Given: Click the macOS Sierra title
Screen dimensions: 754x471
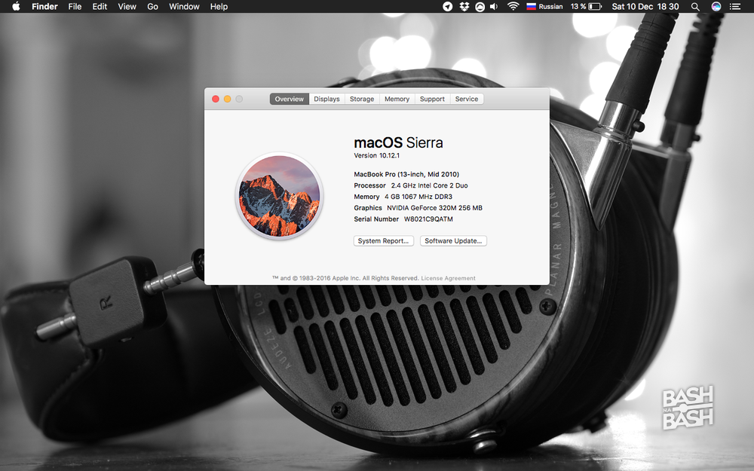Looking at the screenshot, I should point(399,142).
